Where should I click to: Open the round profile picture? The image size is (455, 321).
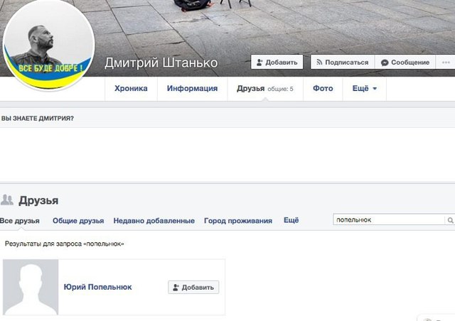click(48, 45)
